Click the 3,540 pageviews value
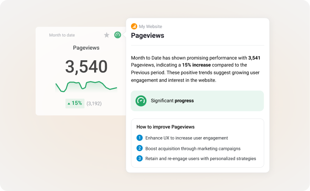 pyautogui.click(x=86, y=67)
